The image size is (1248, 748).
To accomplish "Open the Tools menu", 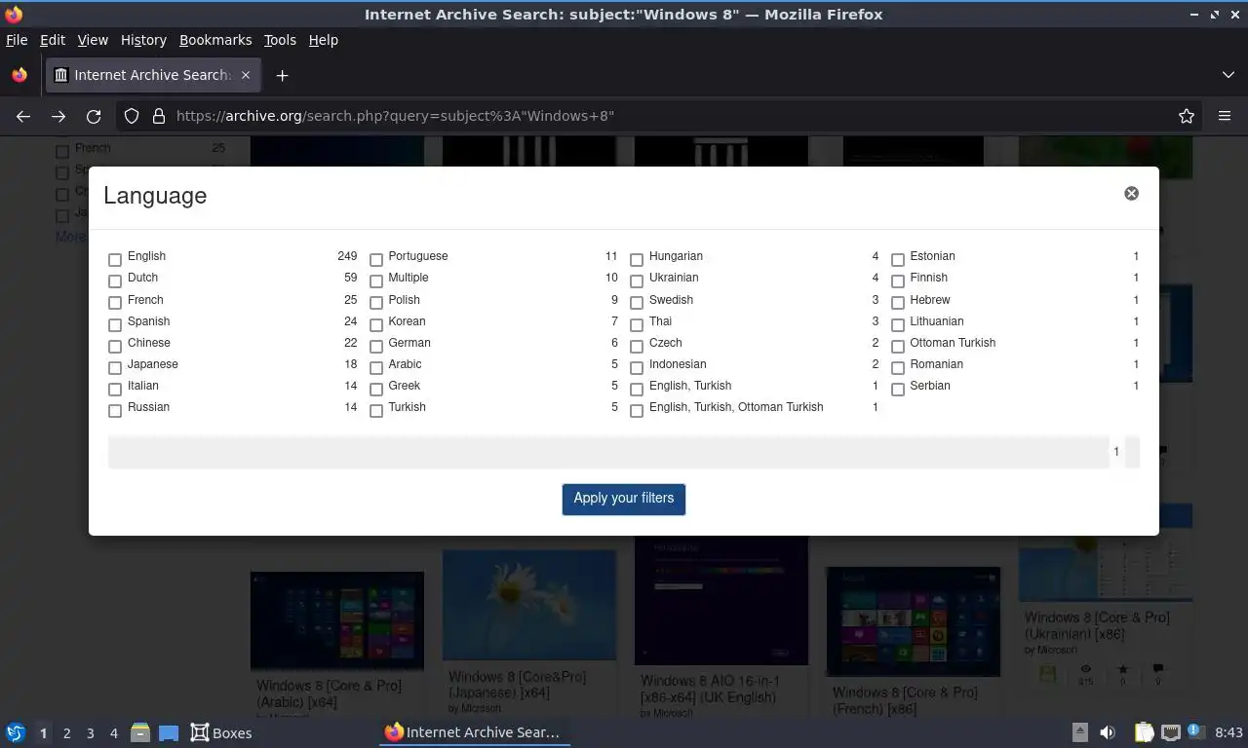I will (x=280, y=40).
